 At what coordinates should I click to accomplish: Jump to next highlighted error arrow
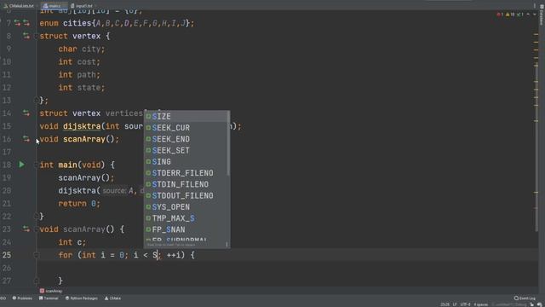[535, 14]
